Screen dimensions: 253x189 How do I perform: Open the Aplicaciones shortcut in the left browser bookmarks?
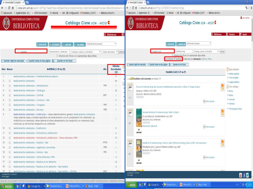[7, 13]
